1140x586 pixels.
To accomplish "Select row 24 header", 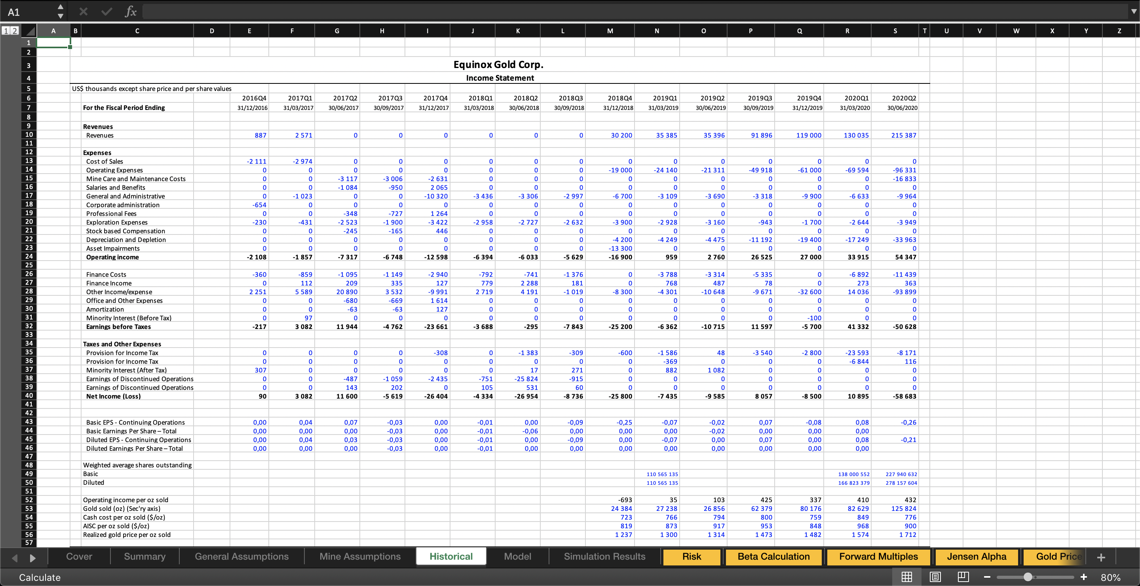I will pyautogui.click(x=29, y=256).
